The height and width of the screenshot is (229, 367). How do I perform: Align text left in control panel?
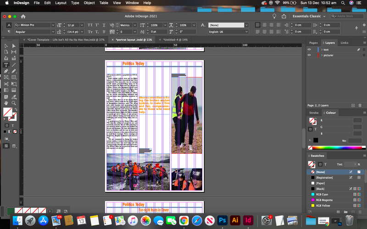257,25
